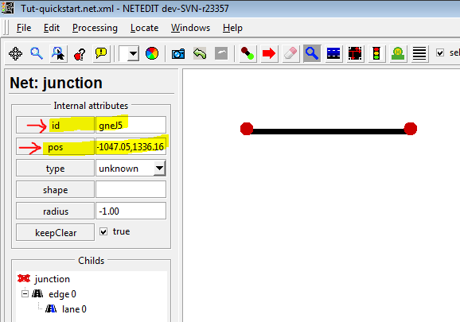Viewport: 460px width, 322px height.
Task: Open the color wheel view settings
Action: [x=152, y=53]
